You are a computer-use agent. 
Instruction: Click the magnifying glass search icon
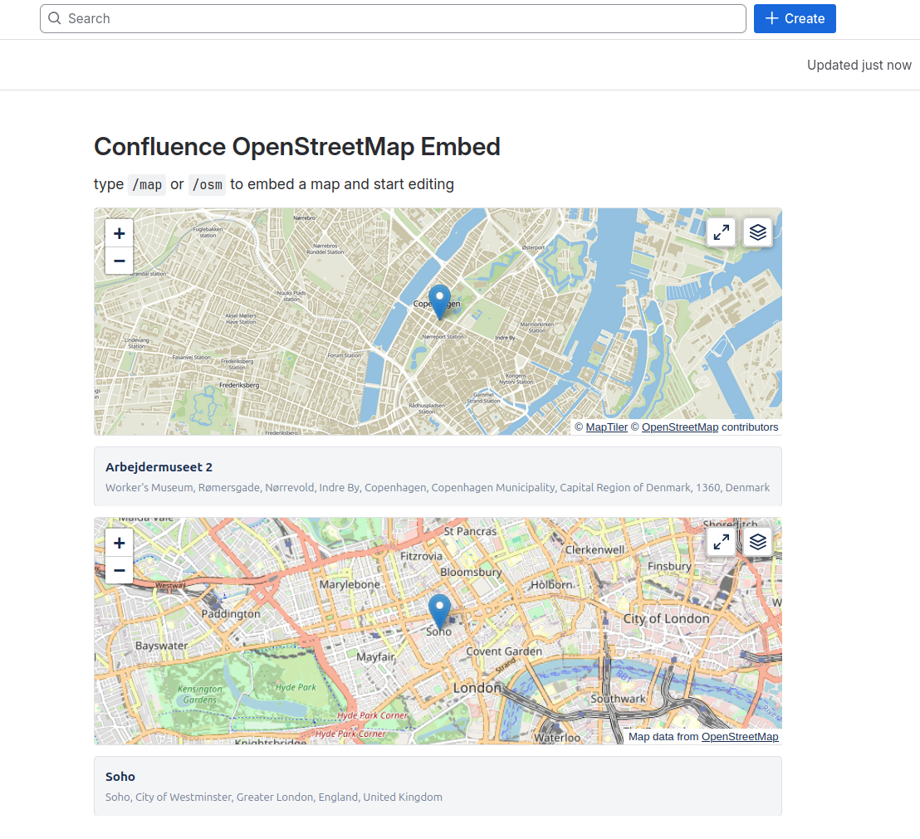(x=55, y=17)
